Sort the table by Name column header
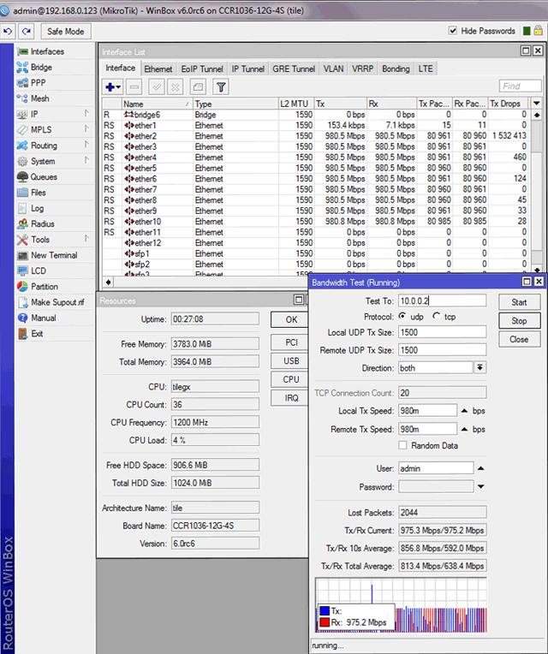548x654 pixels. click(157, 104)
